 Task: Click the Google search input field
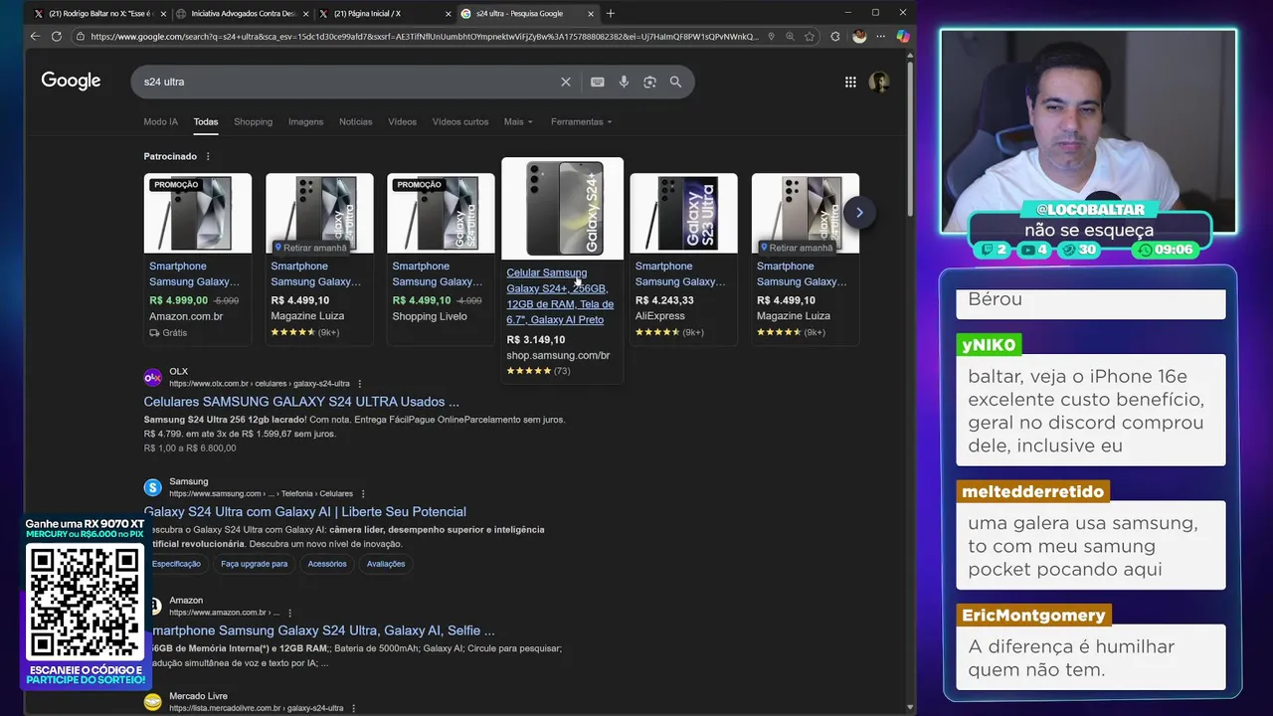[348, 82]
